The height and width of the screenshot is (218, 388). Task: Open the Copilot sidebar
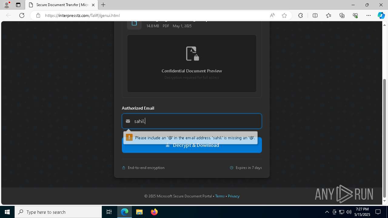tap(381, 15)
